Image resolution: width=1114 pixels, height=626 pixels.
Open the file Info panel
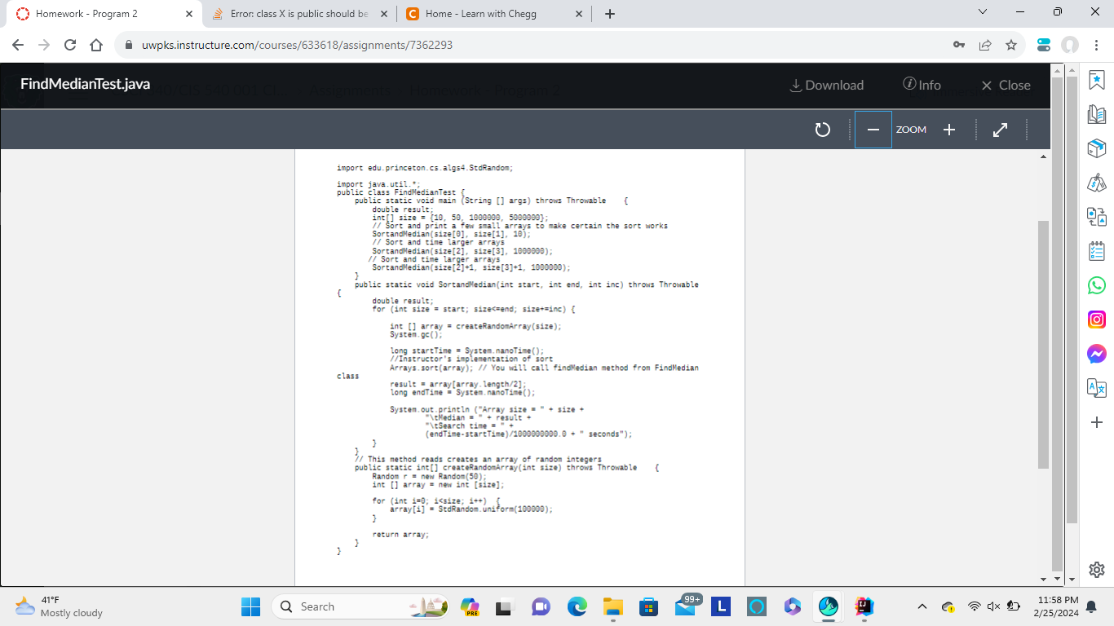(922, 85)
